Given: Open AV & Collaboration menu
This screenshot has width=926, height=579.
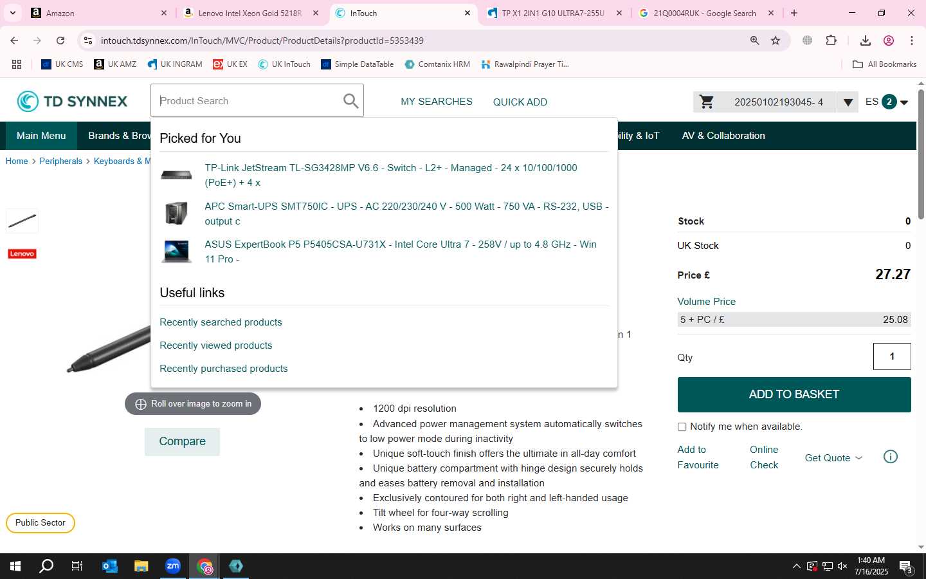Looking at the screenshot, I should [x=723, y=136].
